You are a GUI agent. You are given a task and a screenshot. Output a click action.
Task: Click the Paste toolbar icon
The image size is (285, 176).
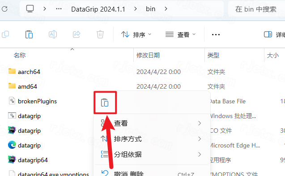click(29, 34)
